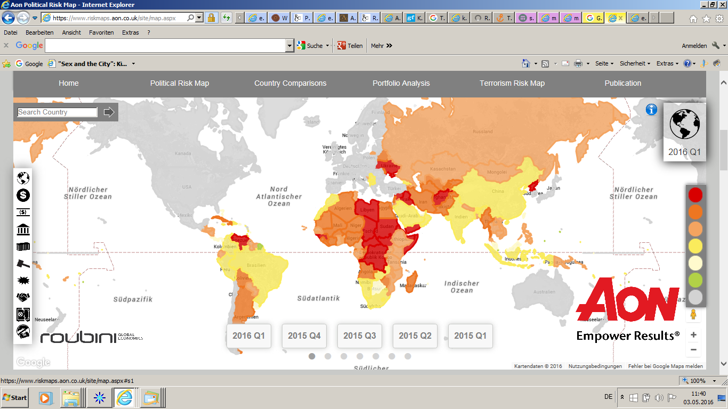Show the 2015 Q3 map data
This screenshot has width=728, height=409.
point(359,336)
